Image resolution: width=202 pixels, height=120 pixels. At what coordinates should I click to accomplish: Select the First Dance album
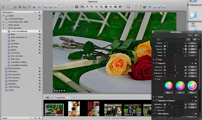coord(15,53)
